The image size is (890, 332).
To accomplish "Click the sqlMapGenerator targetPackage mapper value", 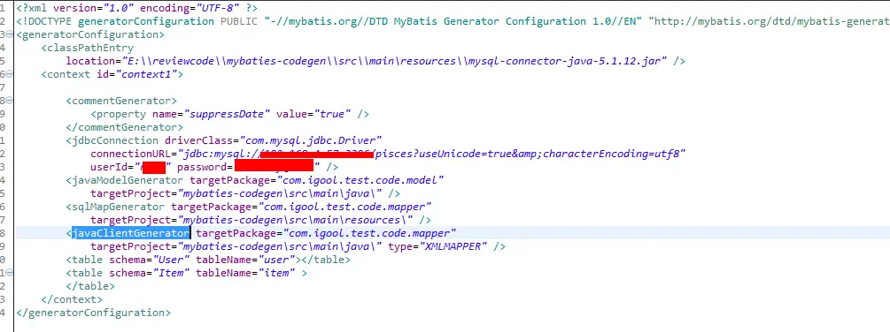I will pyautogui.click(x=344, y=207).
